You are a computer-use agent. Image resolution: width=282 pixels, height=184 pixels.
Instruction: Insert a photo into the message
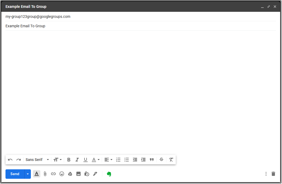pos(78,174)
